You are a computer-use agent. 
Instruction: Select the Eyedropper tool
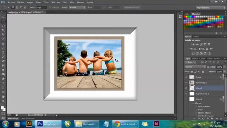3,39
